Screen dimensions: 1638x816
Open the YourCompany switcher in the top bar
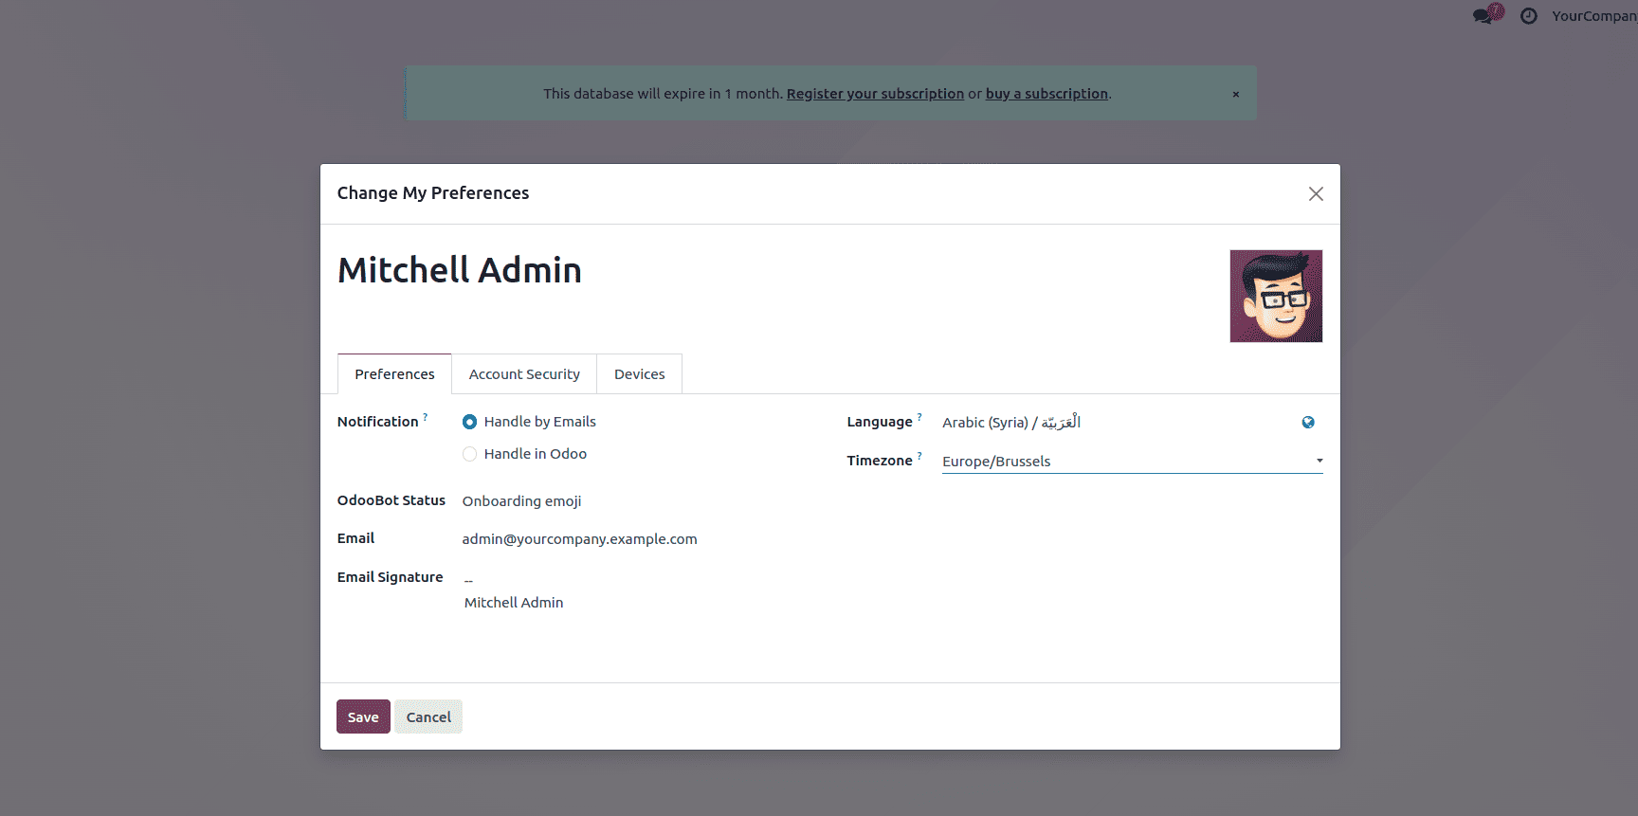pos(1593,16)
